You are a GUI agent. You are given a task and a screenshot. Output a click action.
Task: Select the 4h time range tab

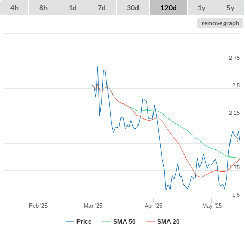[14, 8]
